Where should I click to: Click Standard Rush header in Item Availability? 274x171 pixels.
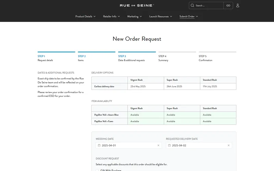(x=218, y=108)
